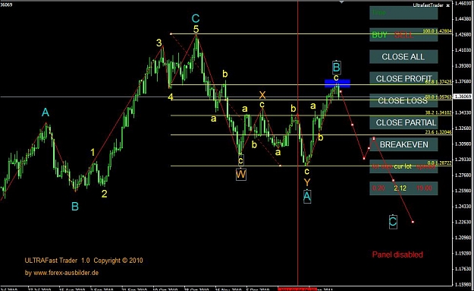
Task: Click the www.forex-ausbilder.de text
Action: coord(66,273)
